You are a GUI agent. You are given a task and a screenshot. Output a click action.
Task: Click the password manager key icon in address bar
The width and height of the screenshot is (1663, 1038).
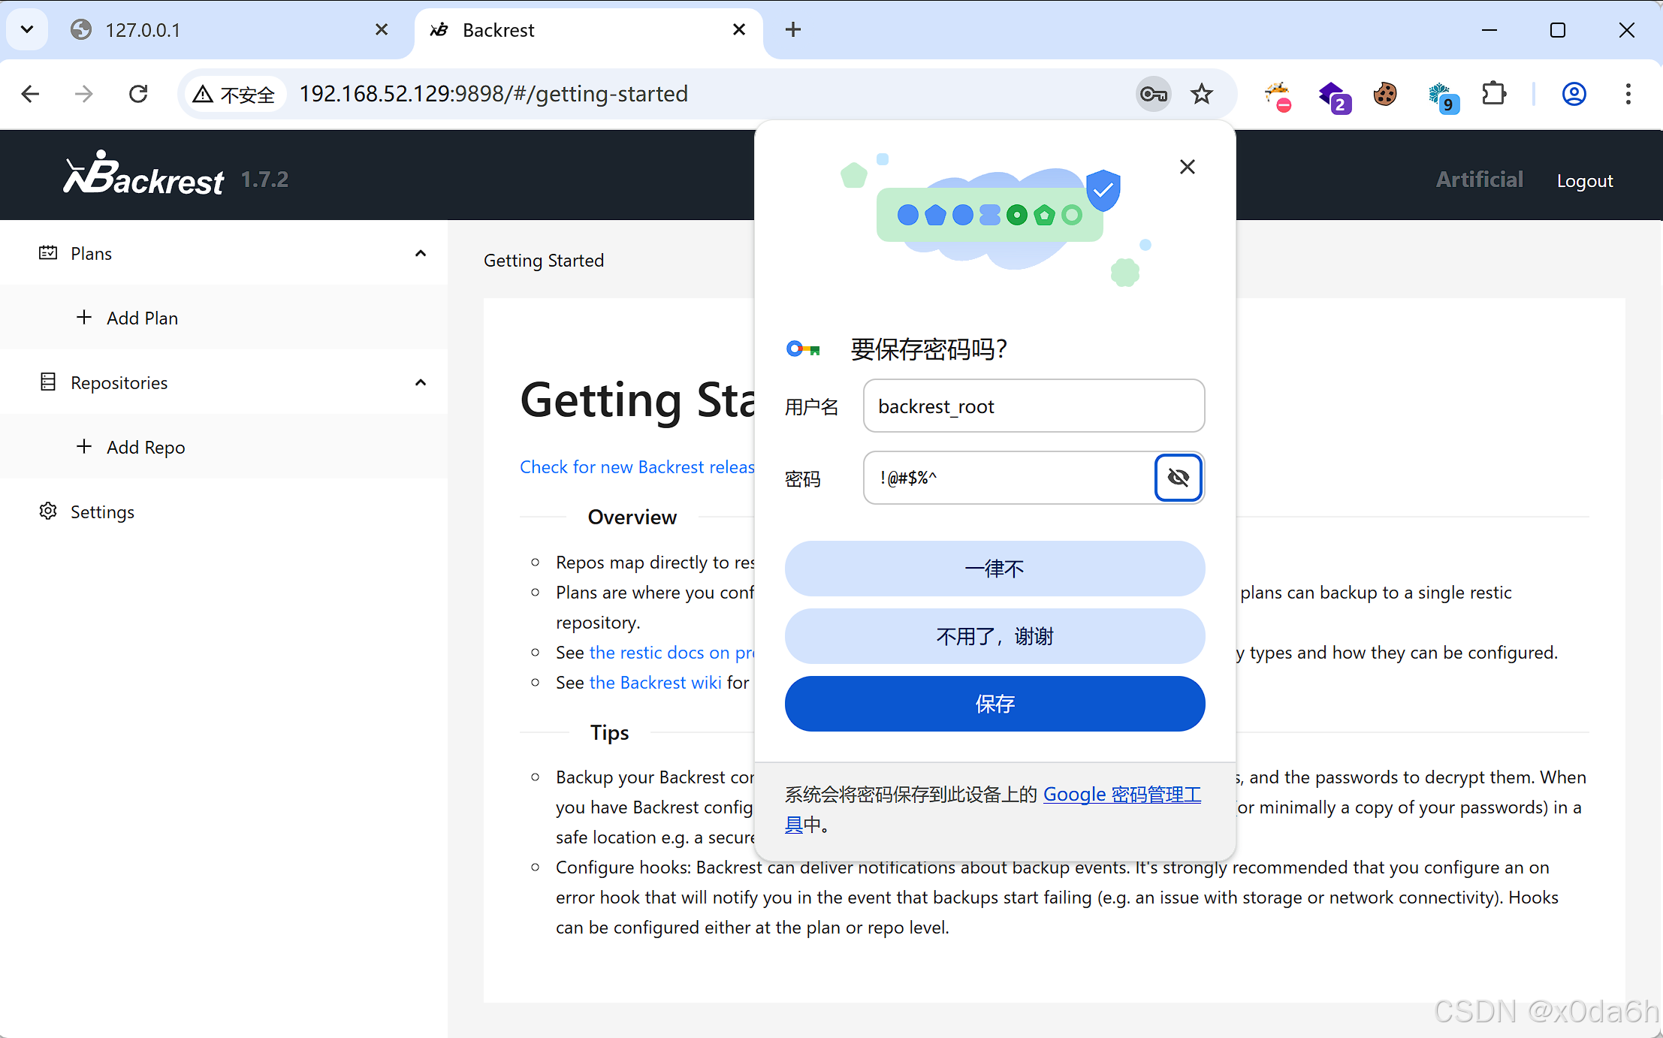click(x=1153, y=94)
